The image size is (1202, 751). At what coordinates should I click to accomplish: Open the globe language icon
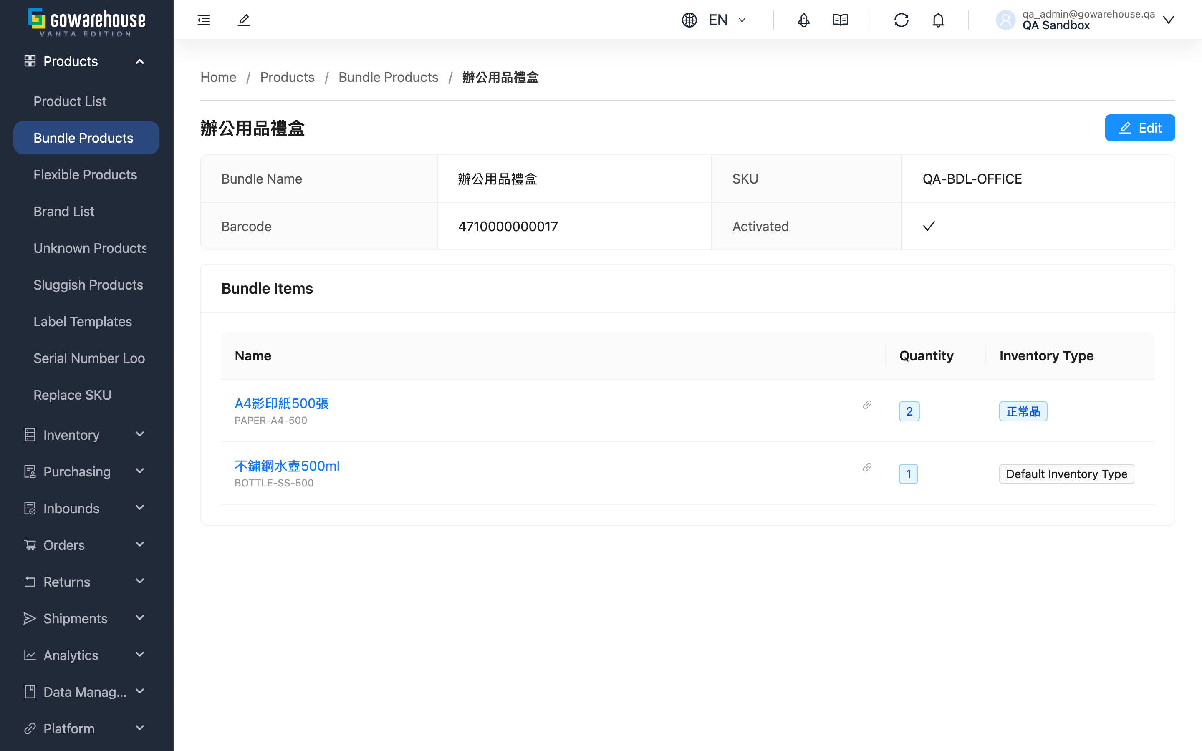[689, 20]
